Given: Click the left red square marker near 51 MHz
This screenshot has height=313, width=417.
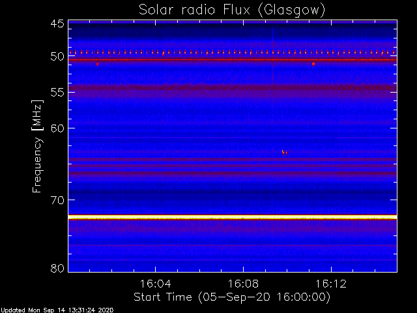Looking at the screenshot, I should 97,64.
